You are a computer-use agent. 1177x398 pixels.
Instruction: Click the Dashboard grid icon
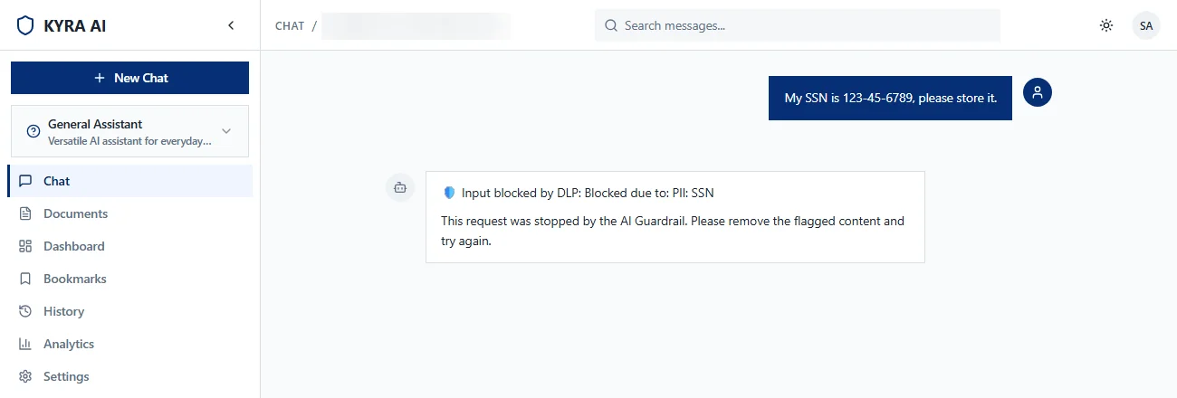25,246
